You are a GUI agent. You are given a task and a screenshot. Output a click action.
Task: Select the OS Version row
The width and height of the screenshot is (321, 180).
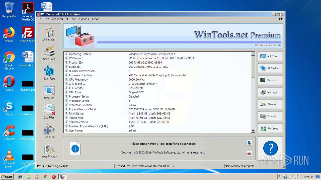point(158,58)
